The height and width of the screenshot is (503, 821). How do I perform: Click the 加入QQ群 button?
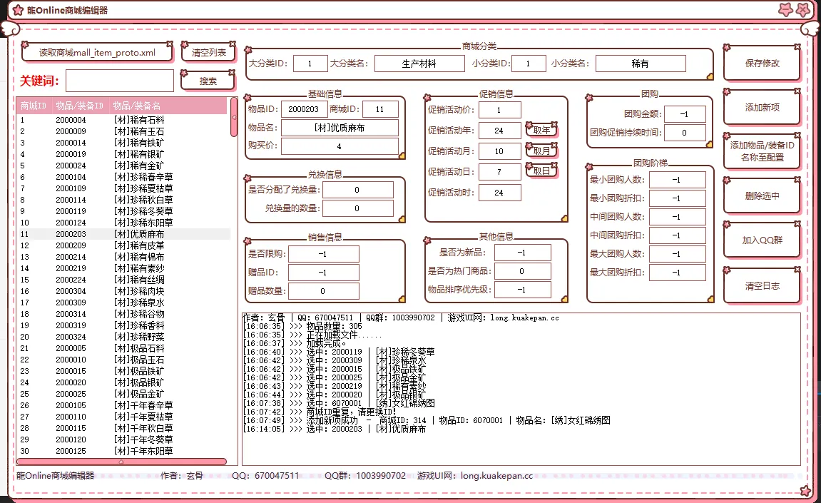coord(762,240)
